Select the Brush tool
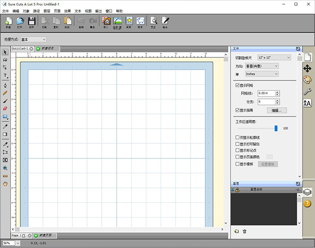 pos(5,101)
